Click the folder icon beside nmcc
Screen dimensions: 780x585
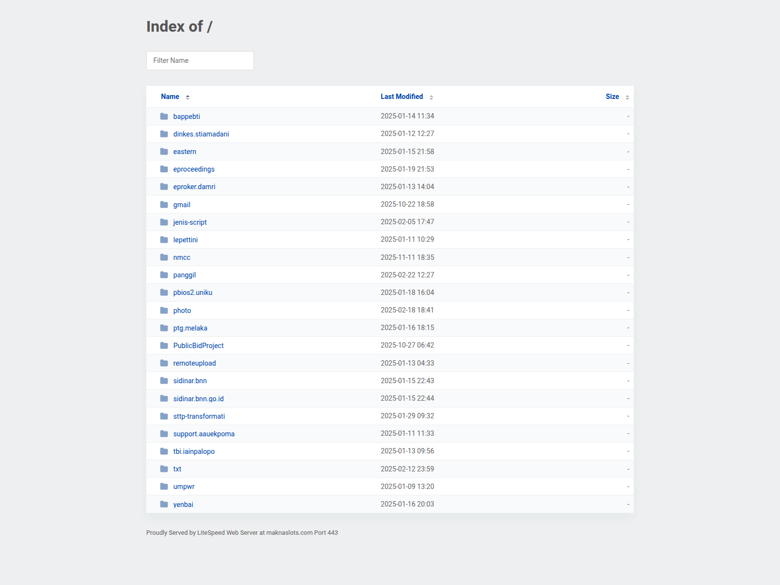tap(164, 257)
